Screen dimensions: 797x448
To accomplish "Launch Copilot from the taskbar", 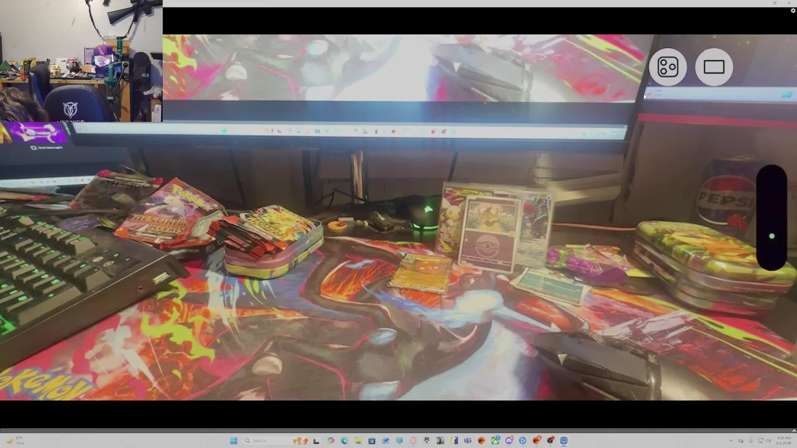I will (331, 441).
